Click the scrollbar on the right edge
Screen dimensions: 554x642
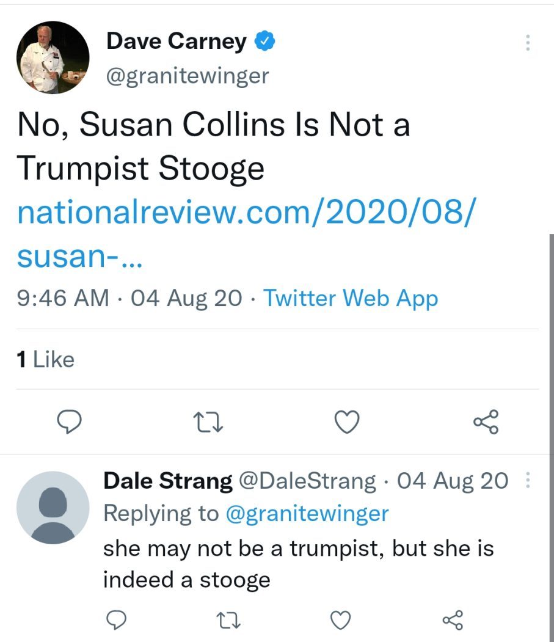pyautogui.click(x=552, y=428)
